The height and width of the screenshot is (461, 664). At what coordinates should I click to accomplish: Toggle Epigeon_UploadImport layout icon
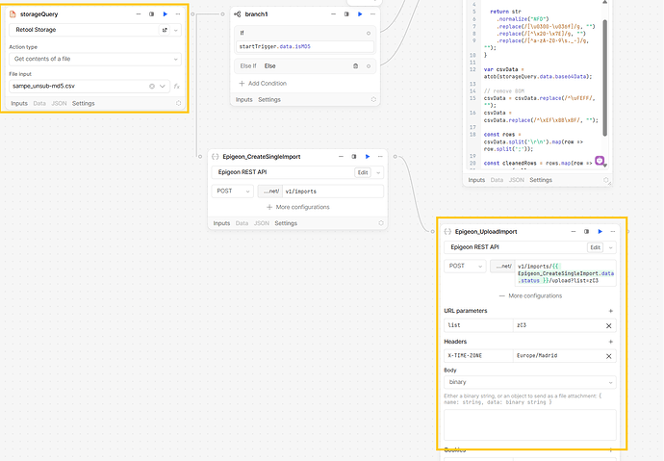[586, 232]
